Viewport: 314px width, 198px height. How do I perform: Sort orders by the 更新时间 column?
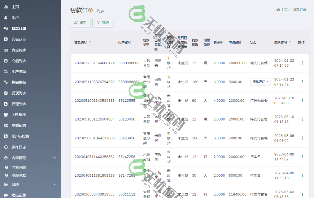coord(281,43)
